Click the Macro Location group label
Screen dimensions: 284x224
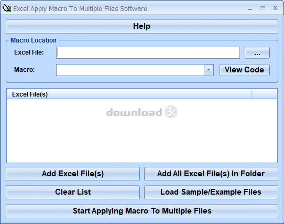34,40
